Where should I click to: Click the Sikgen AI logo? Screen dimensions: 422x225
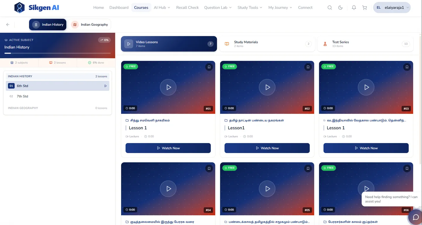point(37,8)
